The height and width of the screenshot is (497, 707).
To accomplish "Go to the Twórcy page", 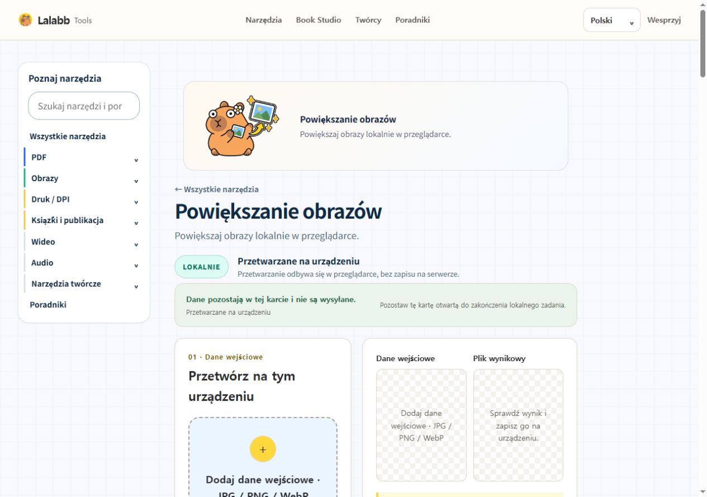I will coord(368,20).
